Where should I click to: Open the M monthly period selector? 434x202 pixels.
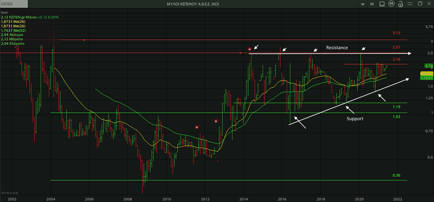tap(372, 4)
